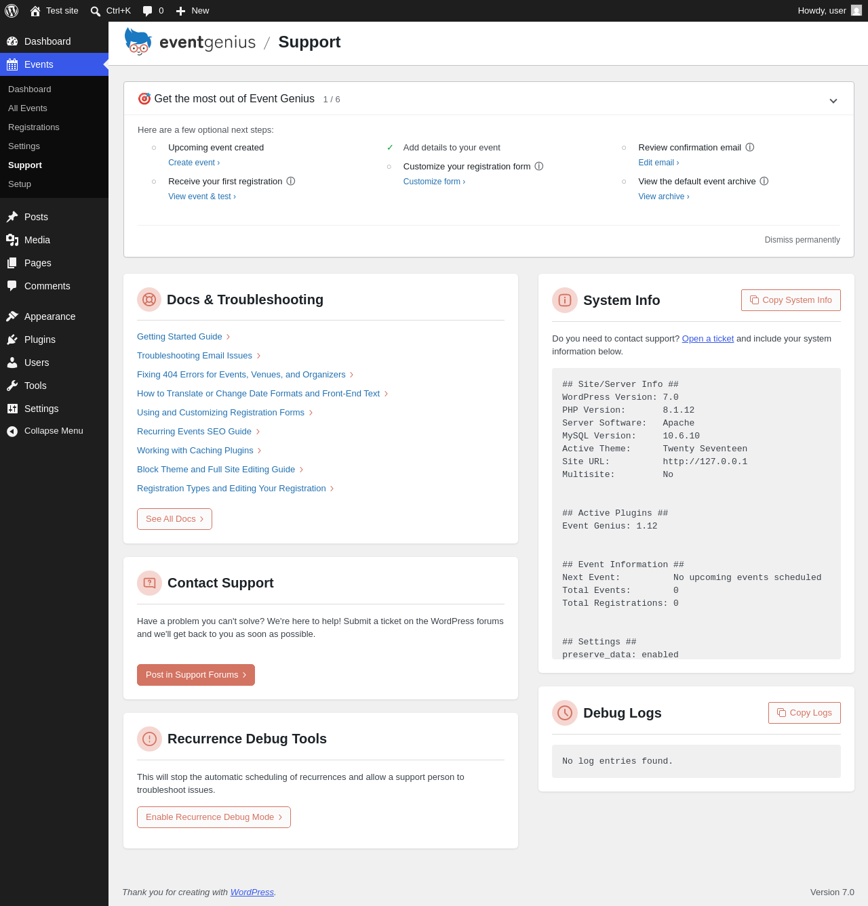The image size is (868, 906).
Task: Click the See All Docs button
Action: tap(174, 519)
